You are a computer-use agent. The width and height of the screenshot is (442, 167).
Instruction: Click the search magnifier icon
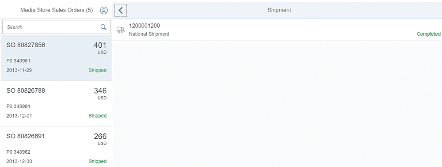[103, 27]
